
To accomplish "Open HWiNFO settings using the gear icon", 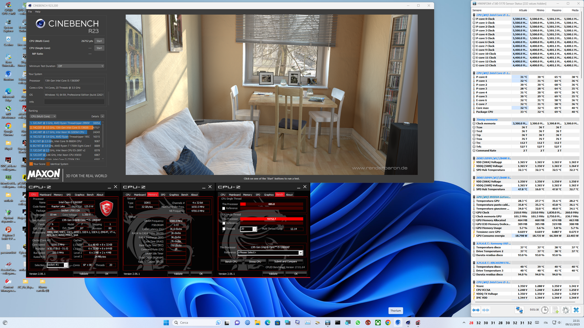I will 565,310.
